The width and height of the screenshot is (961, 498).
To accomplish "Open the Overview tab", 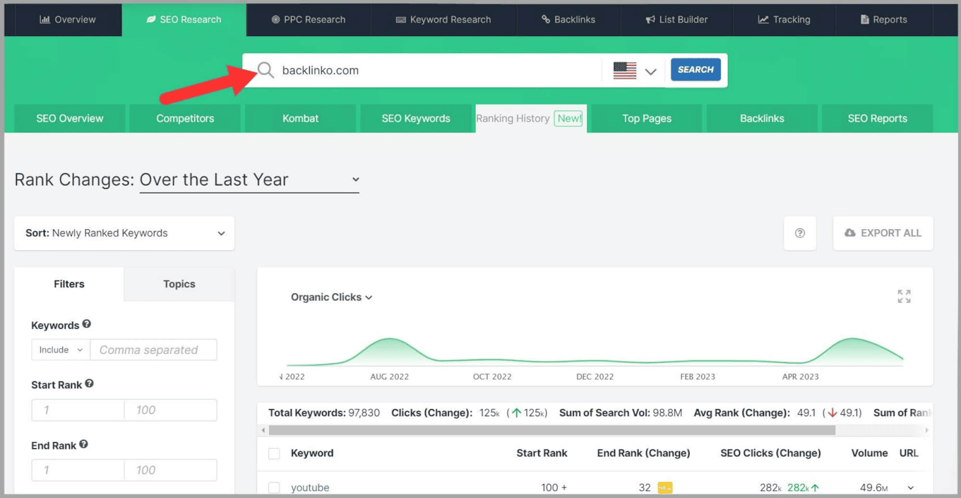I will click(67, 19).
